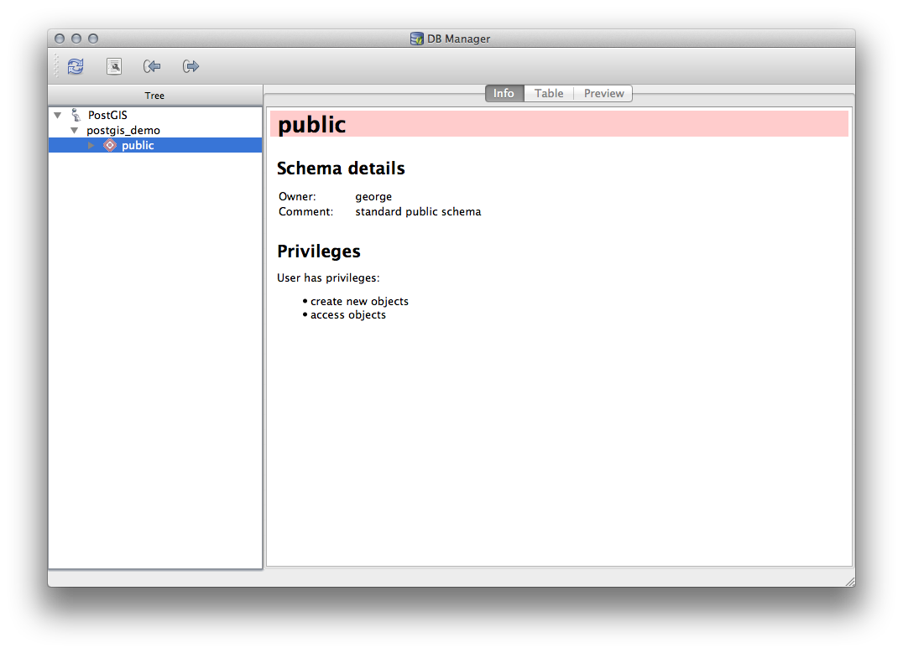Click the Refresh icon in the toolbar
The image size is (903, 653).
pos(75,66)
